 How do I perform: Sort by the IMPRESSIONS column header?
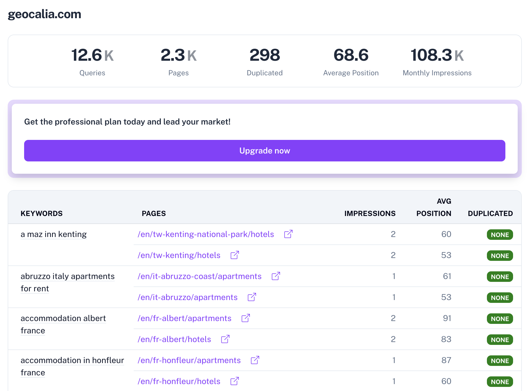point(370,213)
